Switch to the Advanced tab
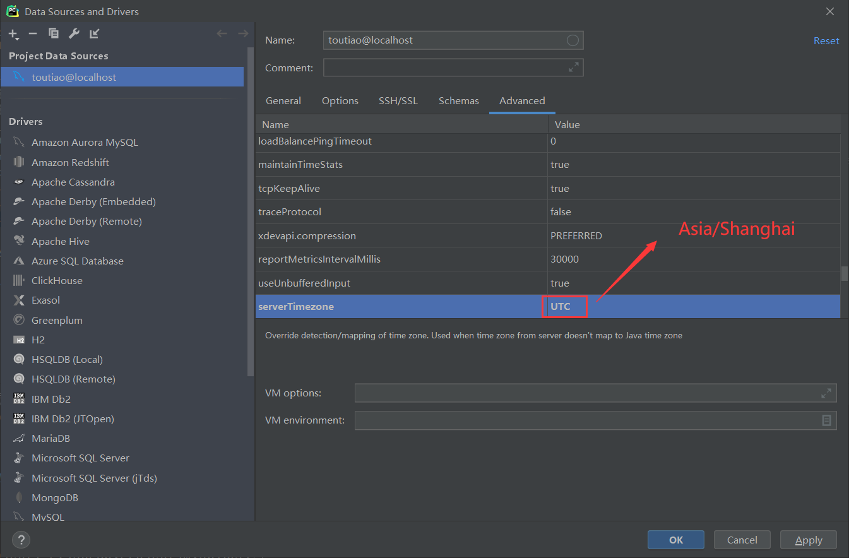Screen dimensions: 849x558 pyautogui.click(x=522, y=100)
